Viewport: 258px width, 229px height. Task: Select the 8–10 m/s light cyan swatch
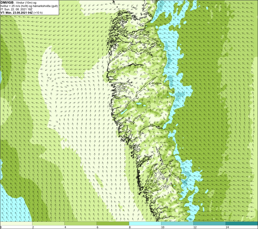pos(145,223)
